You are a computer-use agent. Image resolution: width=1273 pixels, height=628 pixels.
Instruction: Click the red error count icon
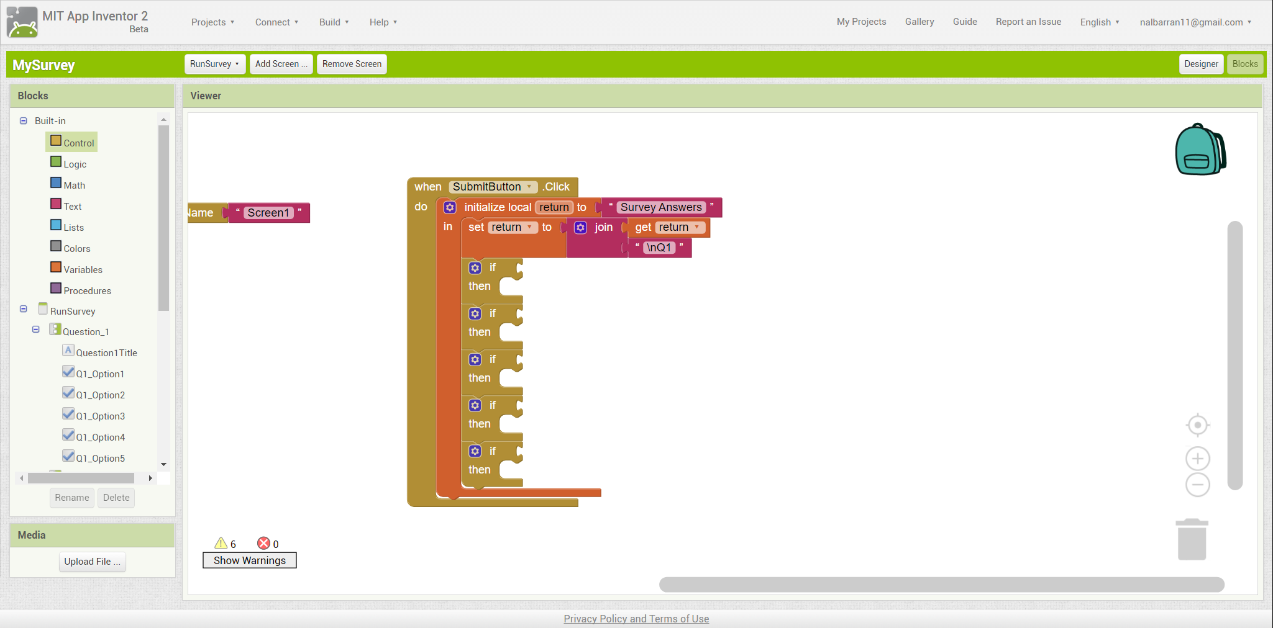click(x=264, y=544)
